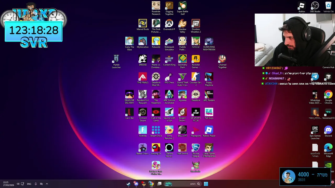This screenshot has width=335, height=188.
Task: Open Drunken Wrestlers 2 icon
Action: tap(196, 26)
